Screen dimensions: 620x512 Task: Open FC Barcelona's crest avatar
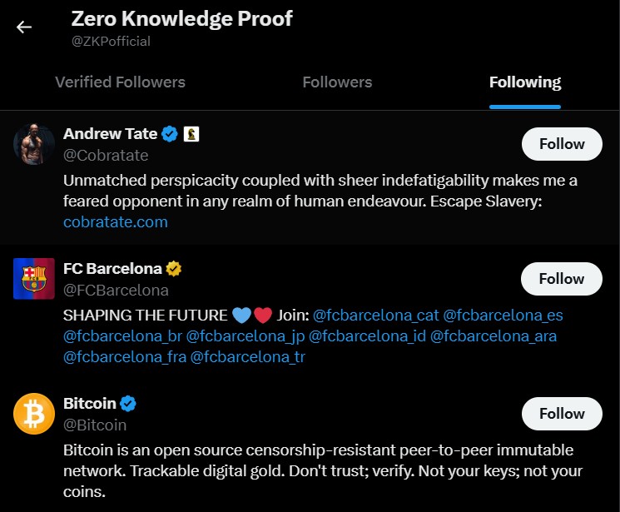(x=34, y=279)
